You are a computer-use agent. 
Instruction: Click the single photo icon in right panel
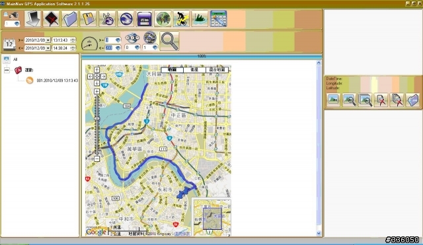pos(333,100)
